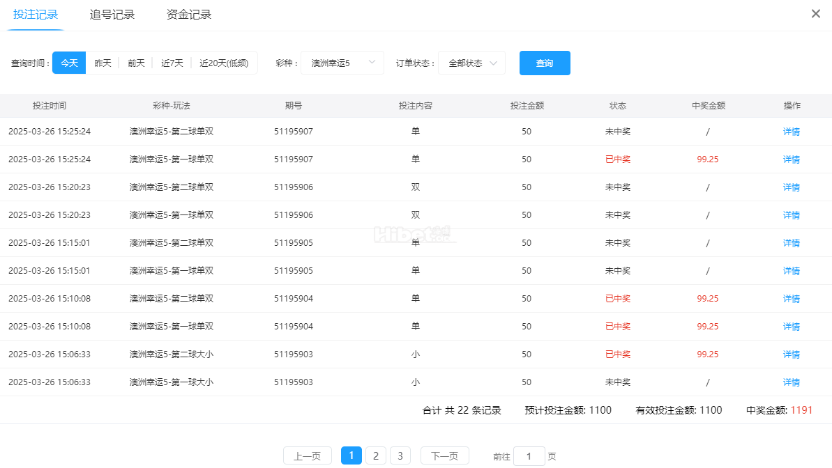Screen dimensions: 832x468
Task: Open 详情 for 15:15:01 第一球单双 bet
Action: [x=791, y=270]
